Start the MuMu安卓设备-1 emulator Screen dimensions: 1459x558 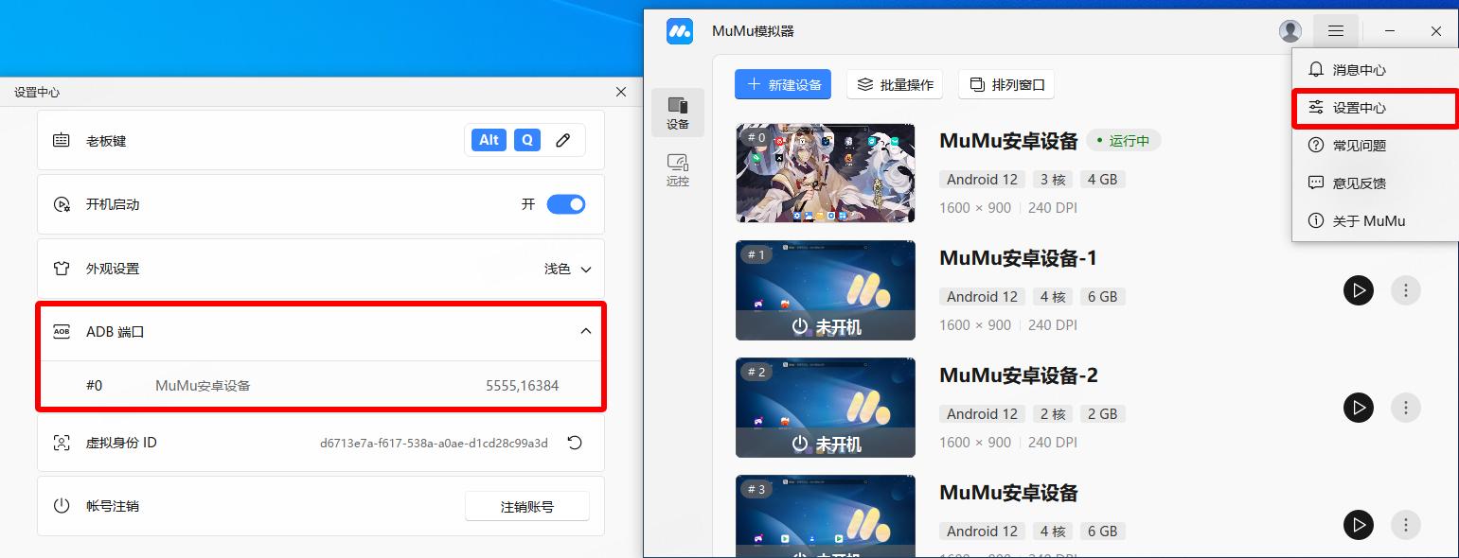click(x=1358, y=290)
